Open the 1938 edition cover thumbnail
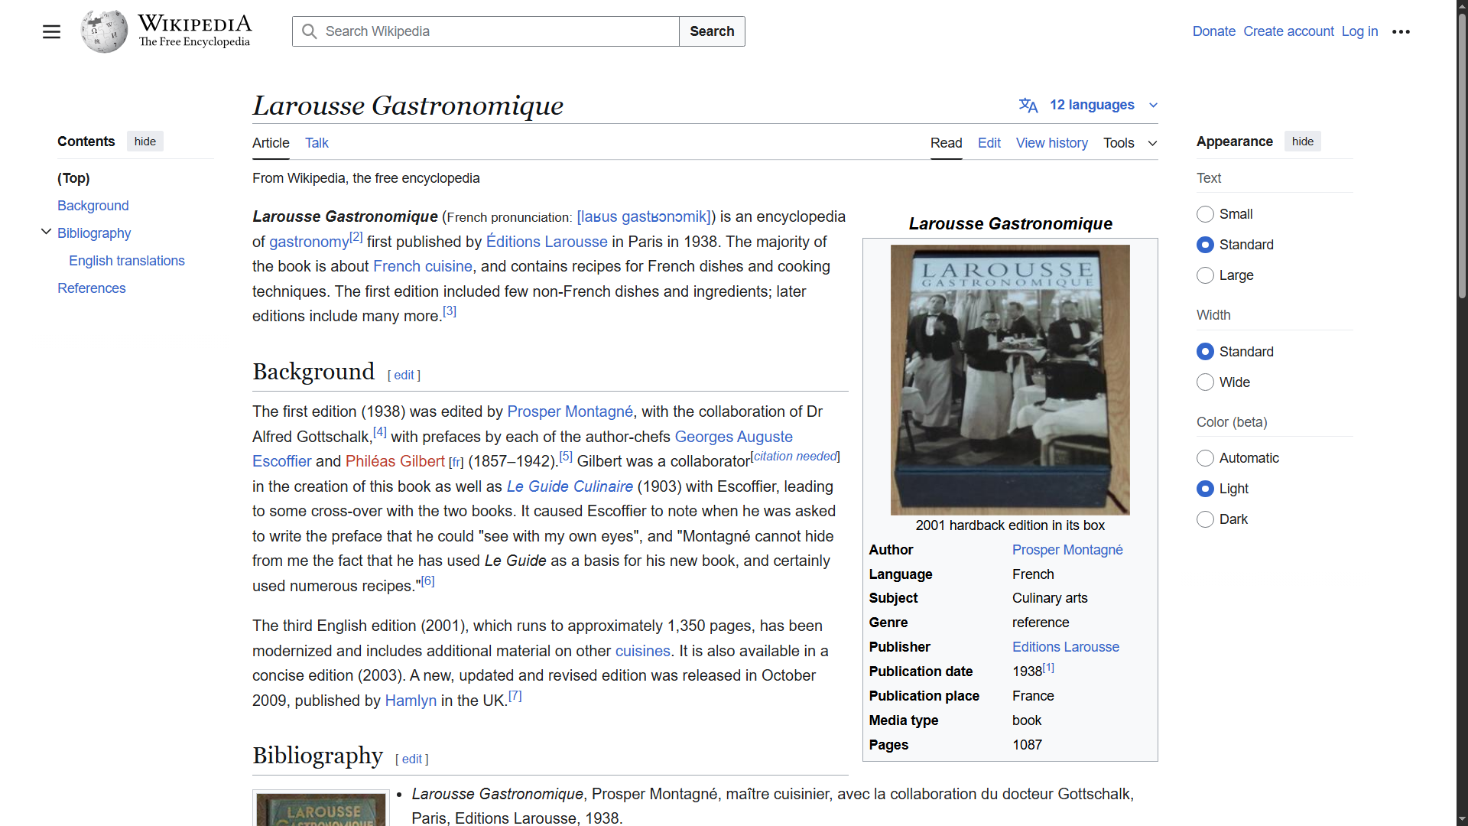The height and width of the screenshot is (826, 1468). 321,809
